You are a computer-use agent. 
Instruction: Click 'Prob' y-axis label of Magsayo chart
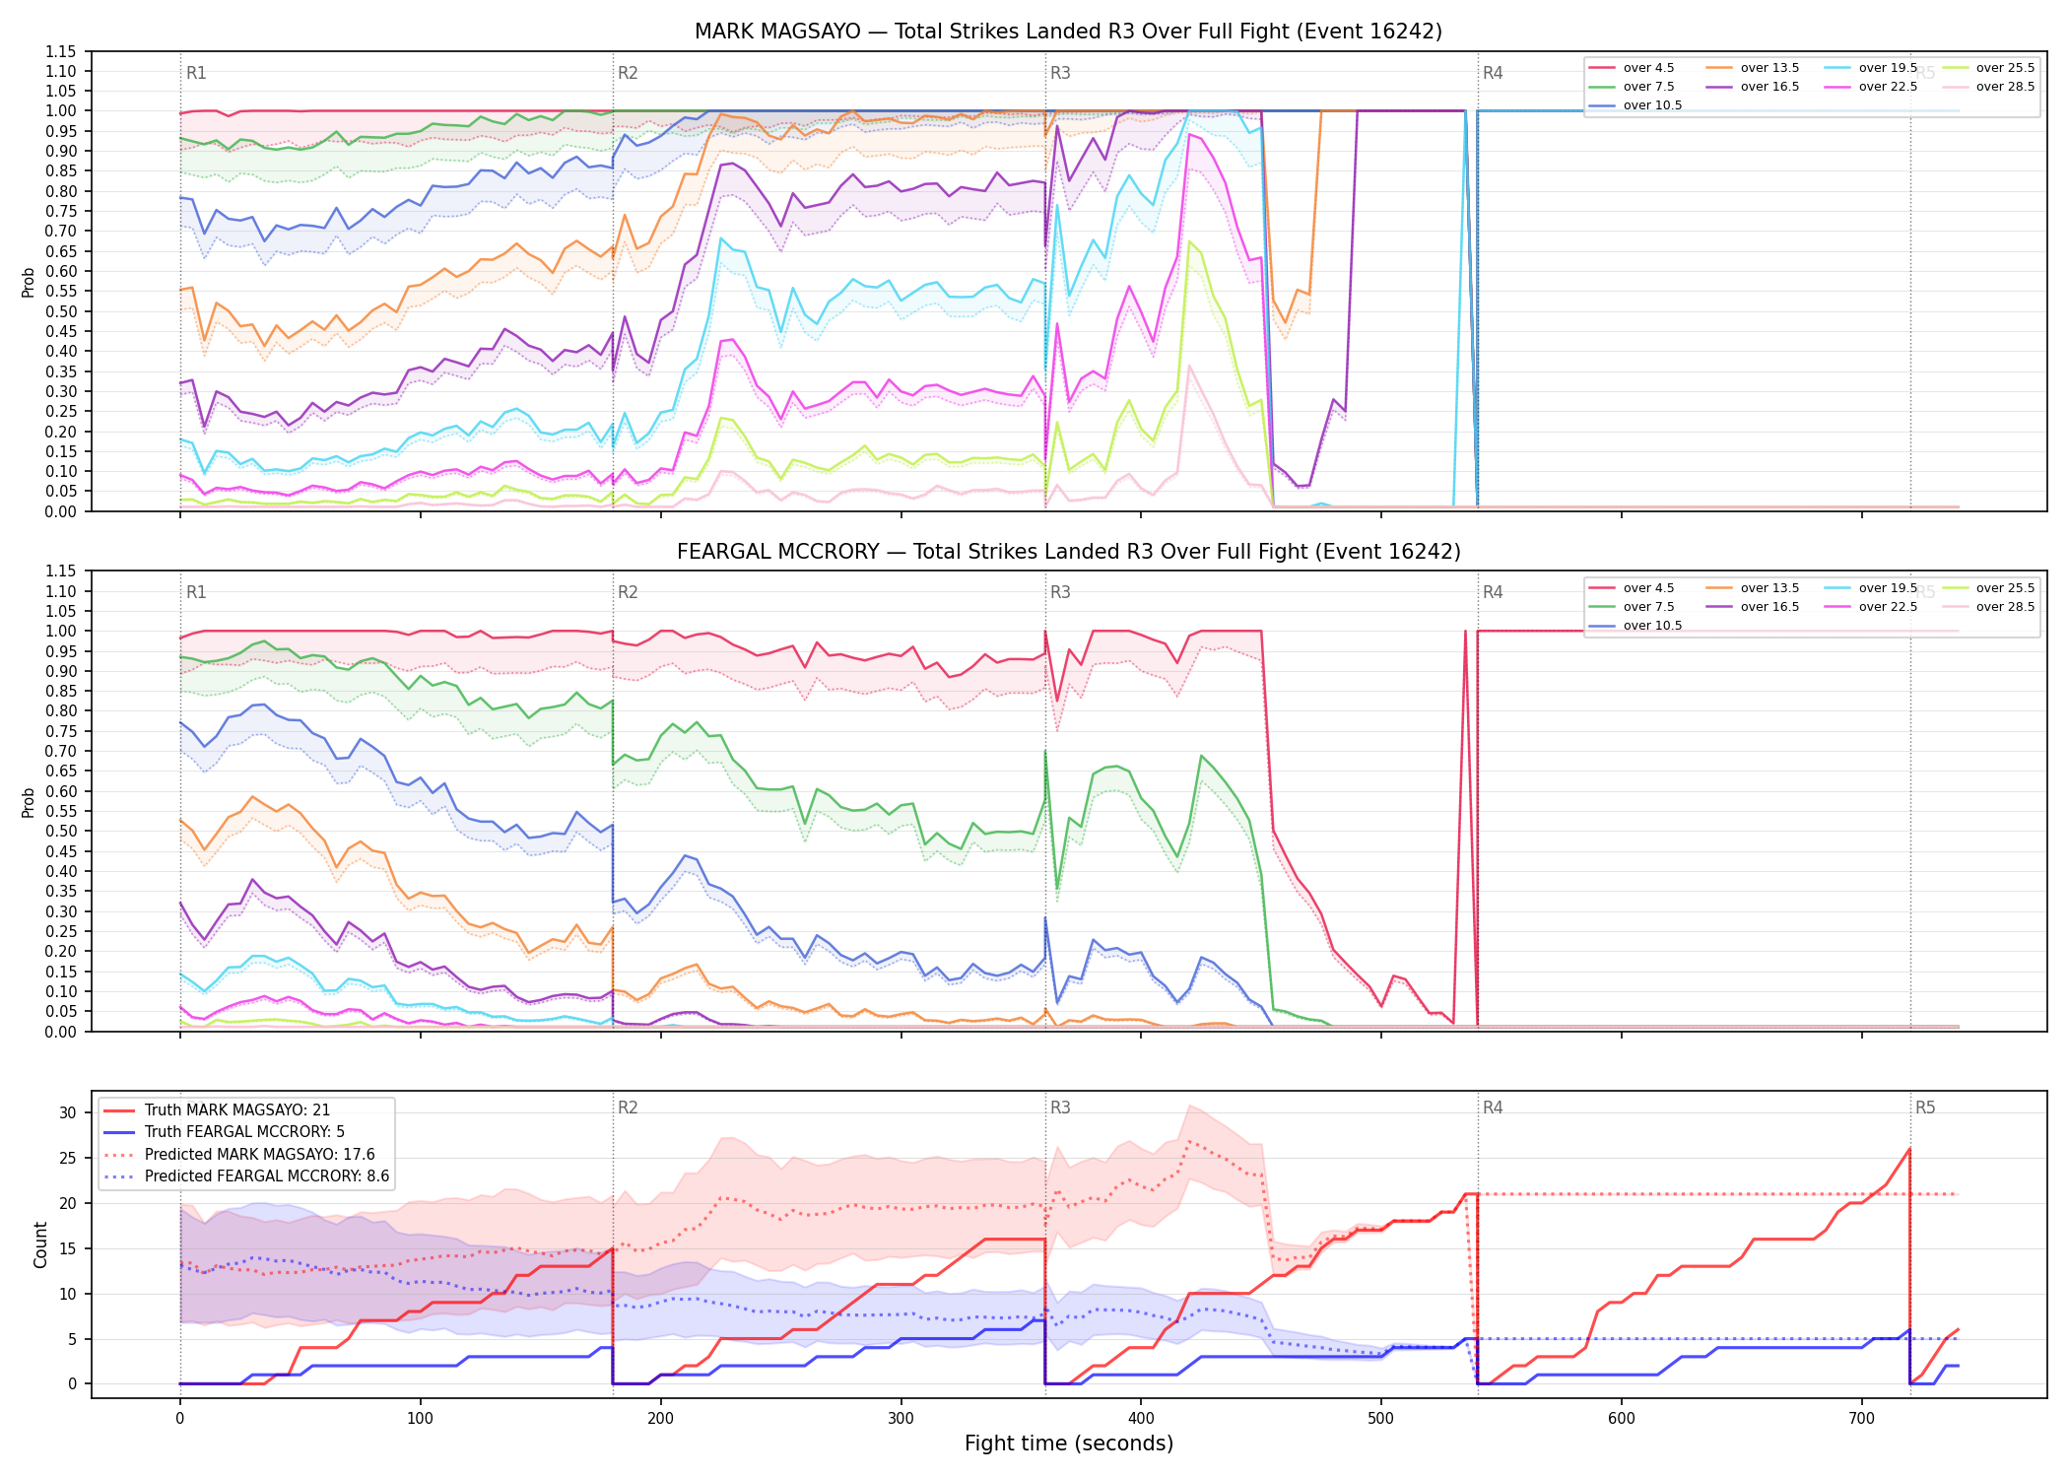click(29, 283)
